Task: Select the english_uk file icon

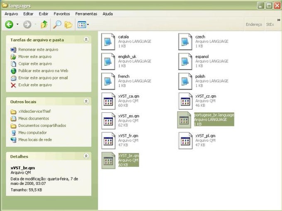Action: [108, 61]
